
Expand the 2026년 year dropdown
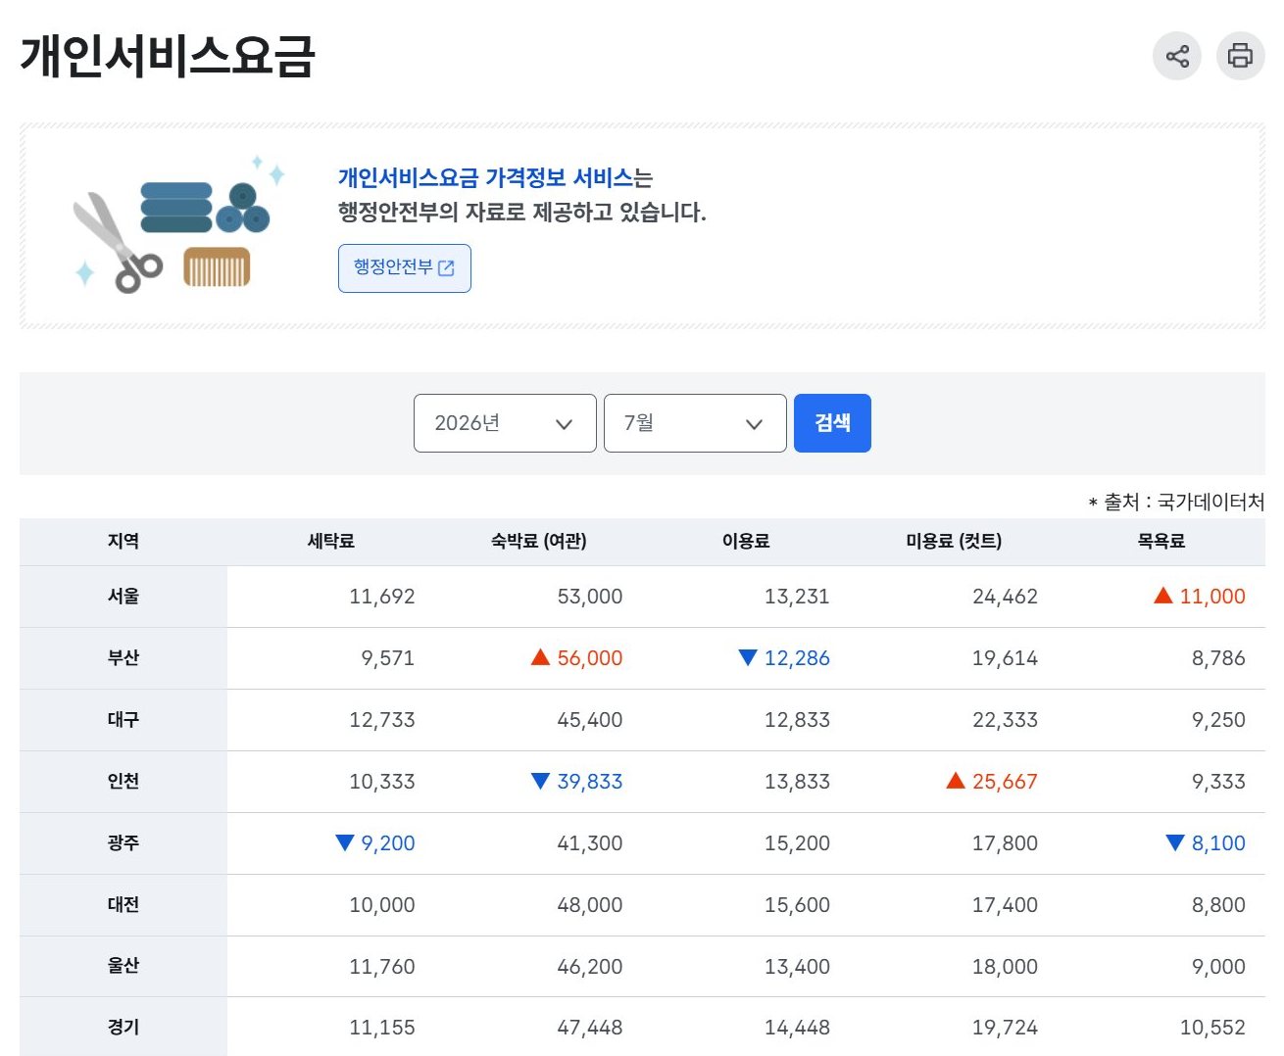point(505,423)
